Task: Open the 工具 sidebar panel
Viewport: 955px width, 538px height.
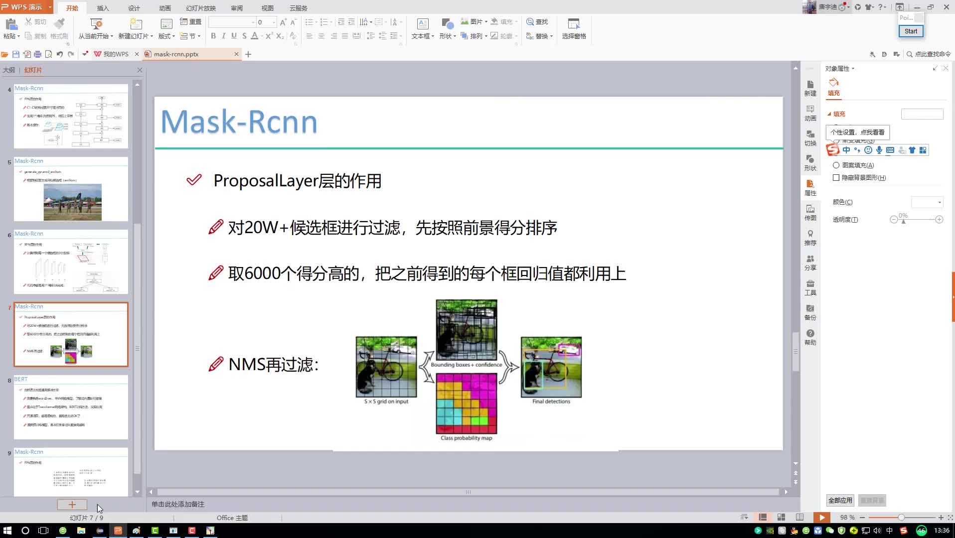Action: 810,287
